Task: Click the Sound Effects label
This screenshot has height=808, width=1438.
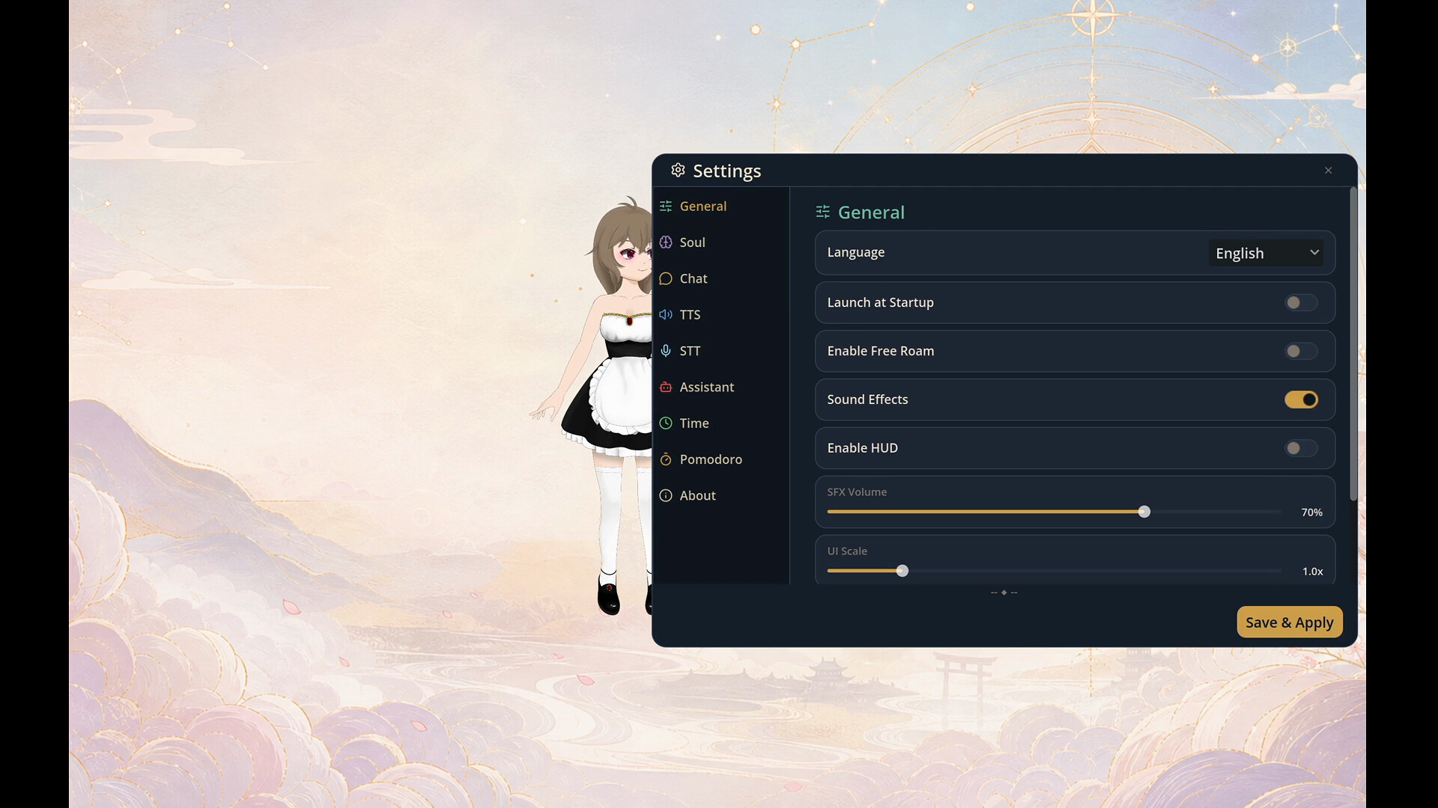Action: tap(867, 400)
